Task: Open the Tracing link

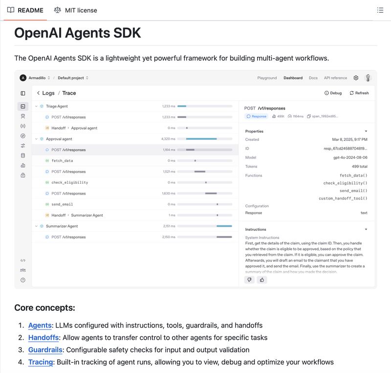Action: [x=41, y=362]
